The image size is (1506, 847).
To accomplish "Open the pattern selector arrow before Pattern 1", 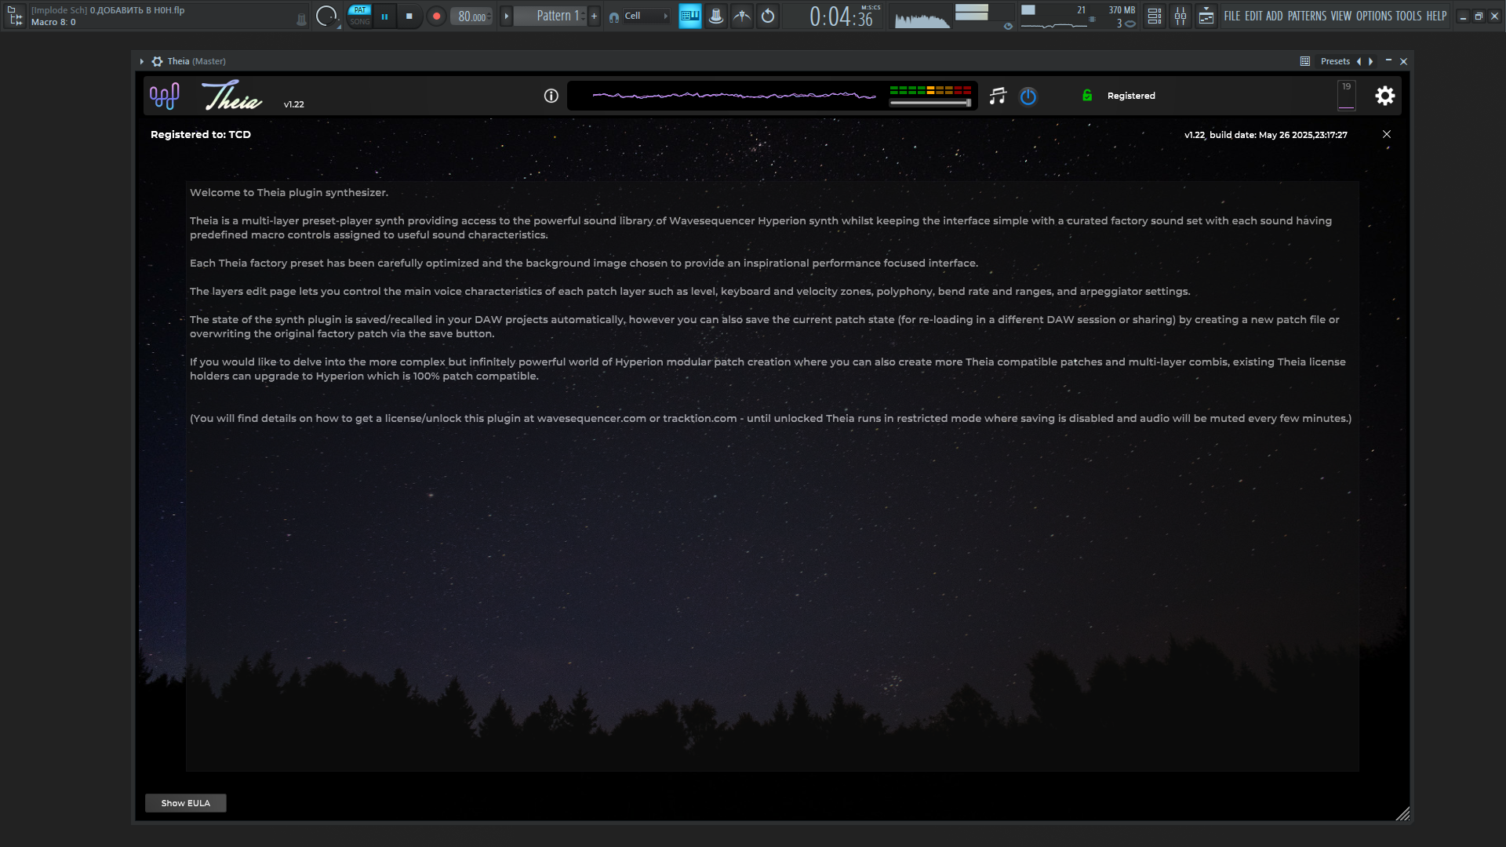I will point(506,16).
